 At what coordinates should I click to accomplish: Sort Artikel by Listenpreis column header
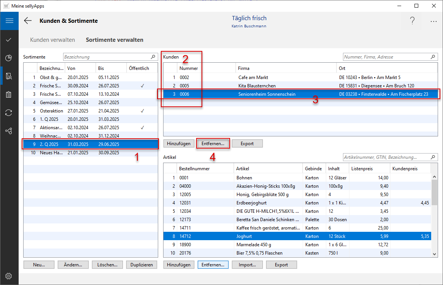click(369, 169)
